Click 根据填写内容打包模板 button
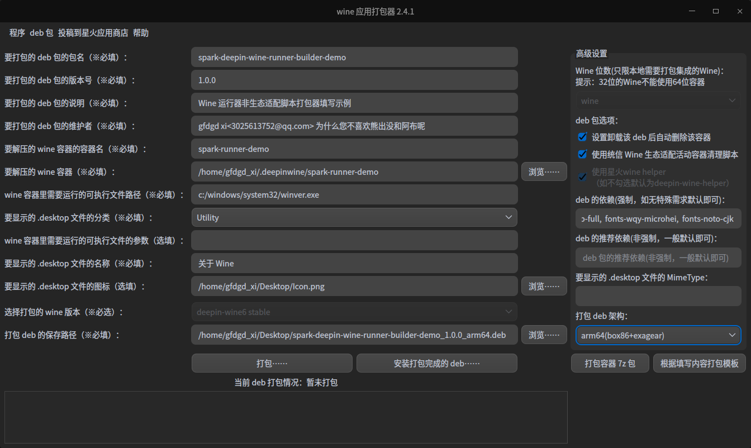This screenshot has height=448, width=751. pyautogui.click(x=700, y=363)
